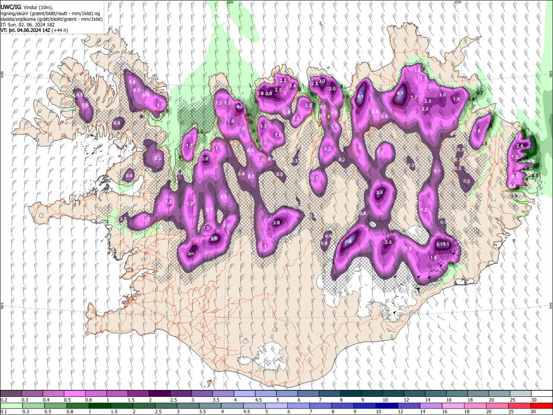Click the 2.9 precipitation value on the map
553x415 pixels.
coord(260,93)
